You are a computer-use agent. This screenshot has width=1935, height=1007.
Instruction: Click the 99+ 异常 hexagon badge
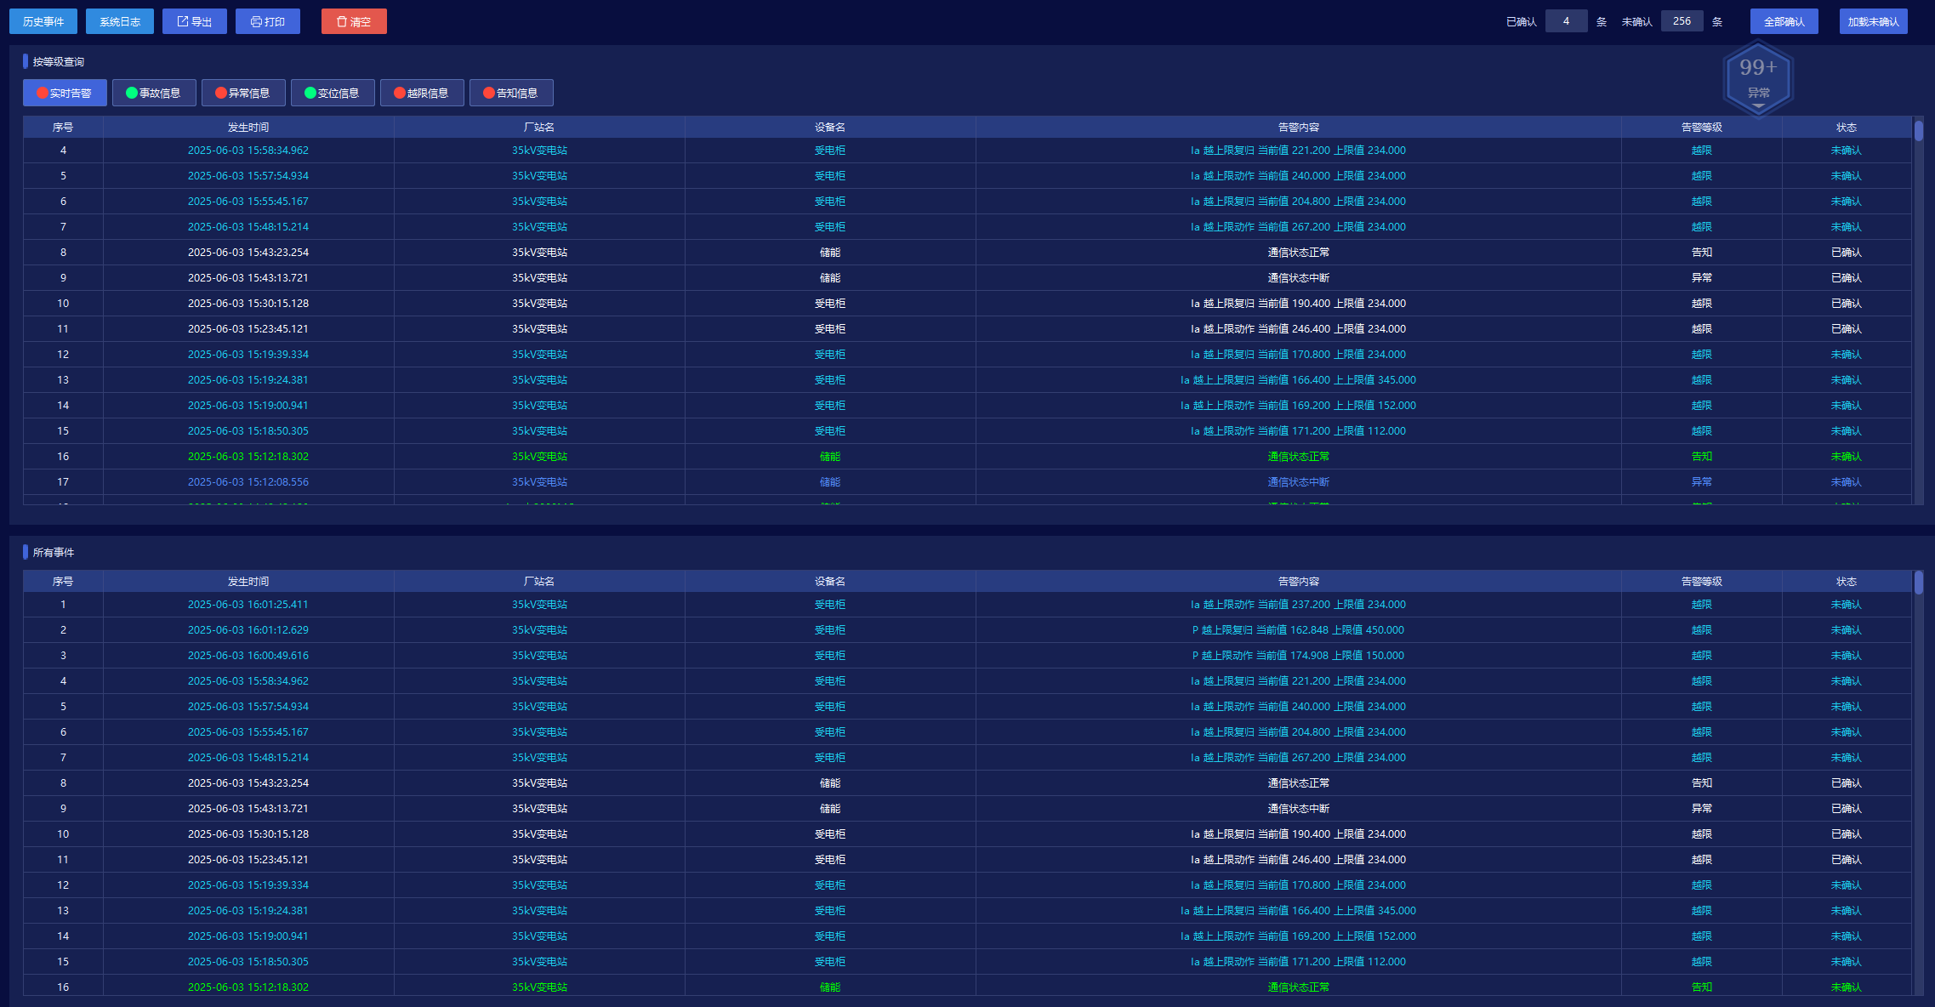(x=1757, y=77)
